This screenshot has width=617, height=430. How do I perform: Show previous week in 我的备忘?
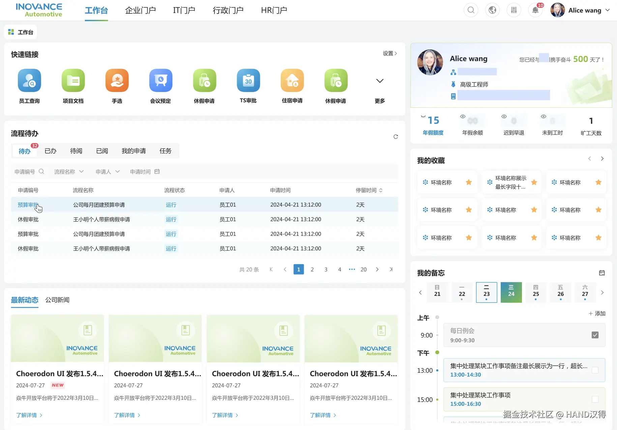click(x=420, y=293)
